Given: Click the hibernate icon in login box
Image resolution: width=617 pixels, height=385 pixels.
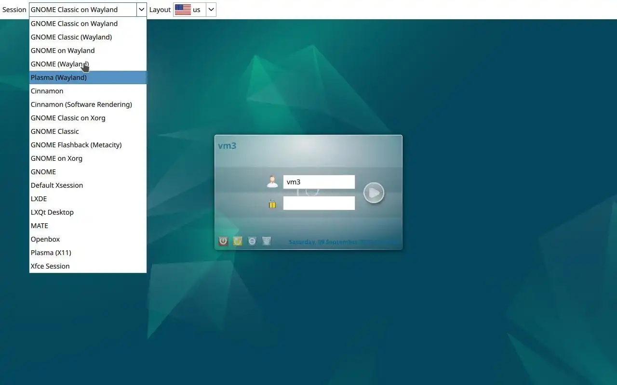Looking at the screenshot, I should (267, 241).
